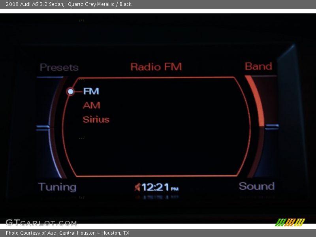Open the Sound settings corner menu

256,186
